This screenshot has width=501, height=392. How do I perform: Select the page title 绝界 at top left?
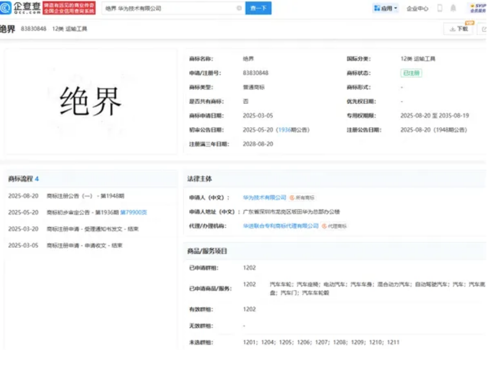(8, 29)
